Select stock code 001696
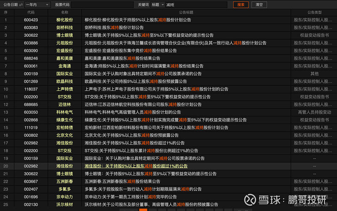This screenshot has width=337, height=211. (31, 197)
